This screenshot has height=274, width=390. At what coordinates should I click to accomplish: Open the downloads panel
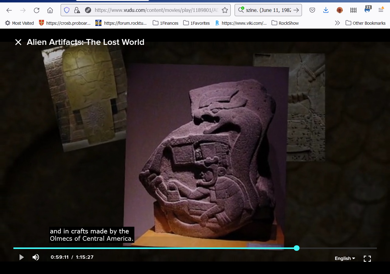[326, 10]
